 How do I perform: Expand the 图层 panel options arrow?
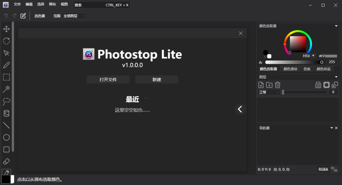point(336,77)
